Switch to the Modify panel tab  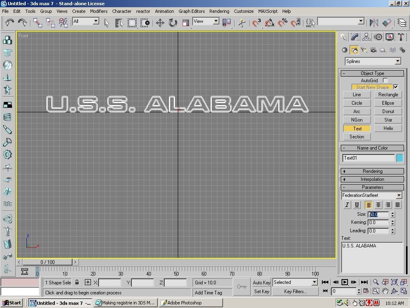pos(355,37)
